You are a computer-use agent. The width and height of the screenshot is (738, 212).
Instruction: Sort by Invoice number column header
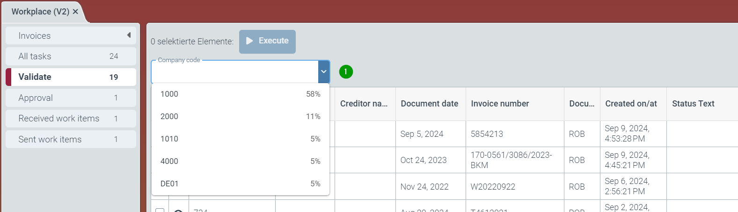point(500,104)
